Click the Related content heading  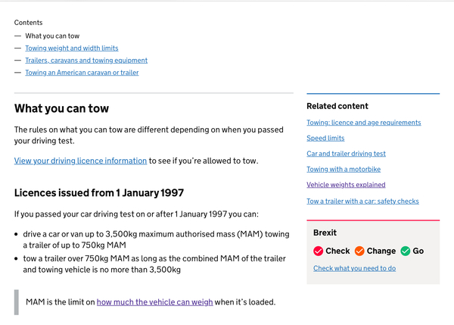click(x=337, y=106)
